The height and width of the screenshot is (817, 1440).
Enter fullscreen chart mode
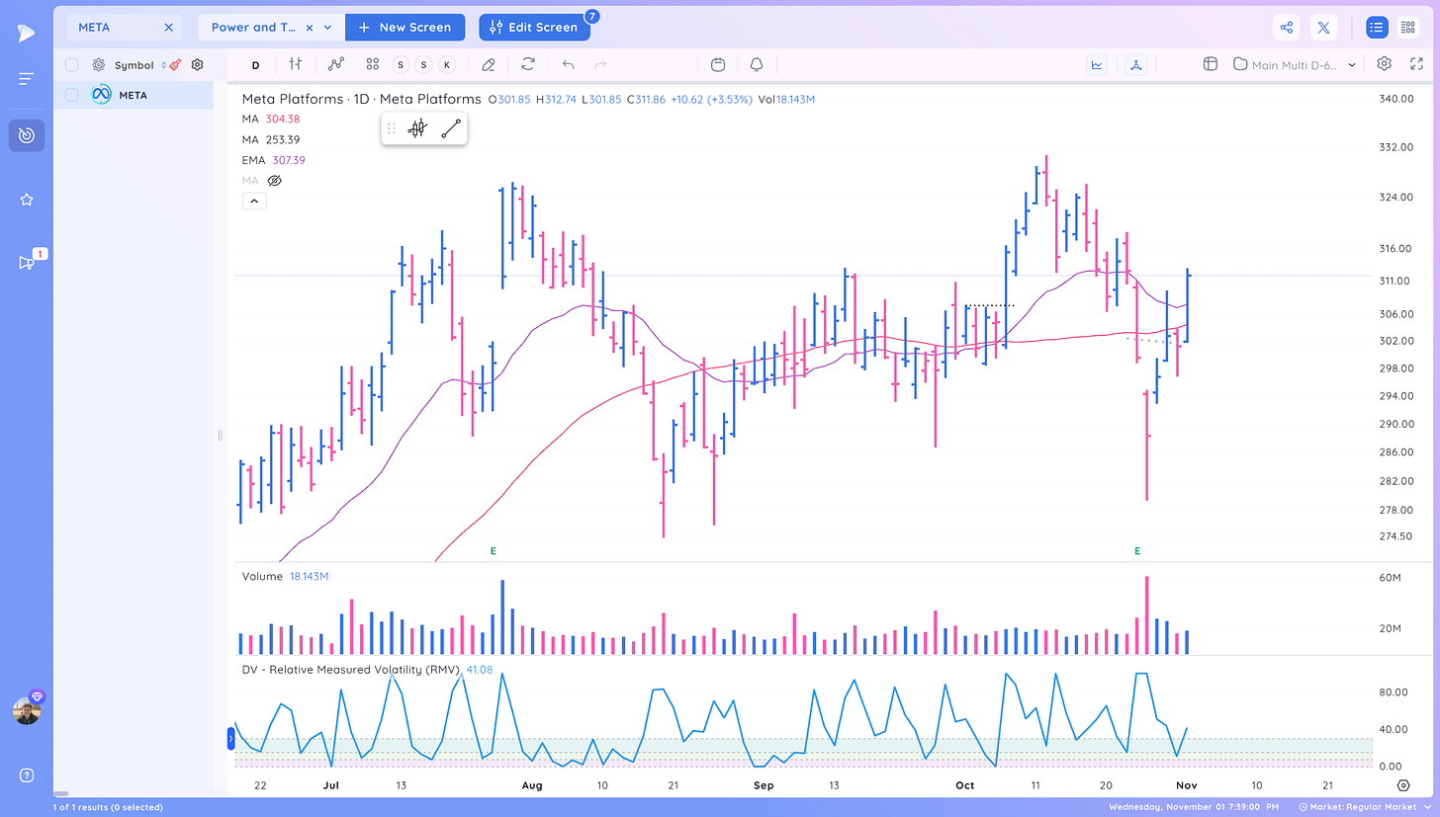tap(1416, 64)
